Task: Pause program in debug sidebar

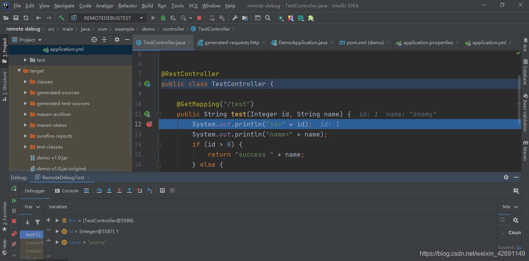Action: [x=14, y=211]
